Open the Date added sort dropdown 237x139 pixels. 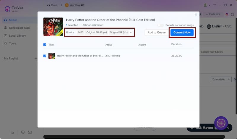coord(221,79)
